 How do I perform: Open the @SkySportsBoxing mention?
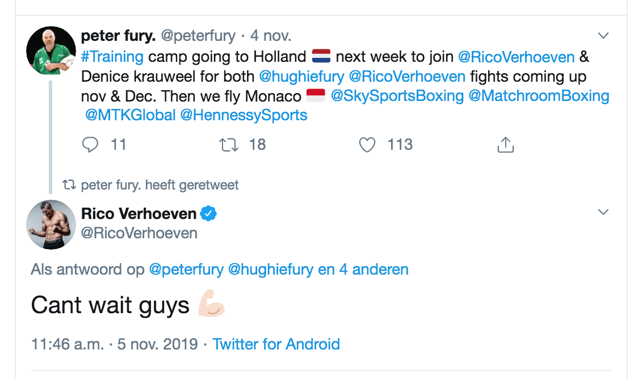(x=397, y=96)
